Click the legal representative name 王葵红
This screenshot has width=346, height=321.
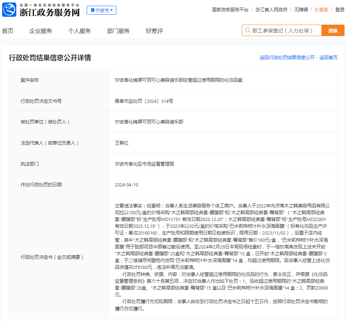pyautogui.click(x=122, y=143)
